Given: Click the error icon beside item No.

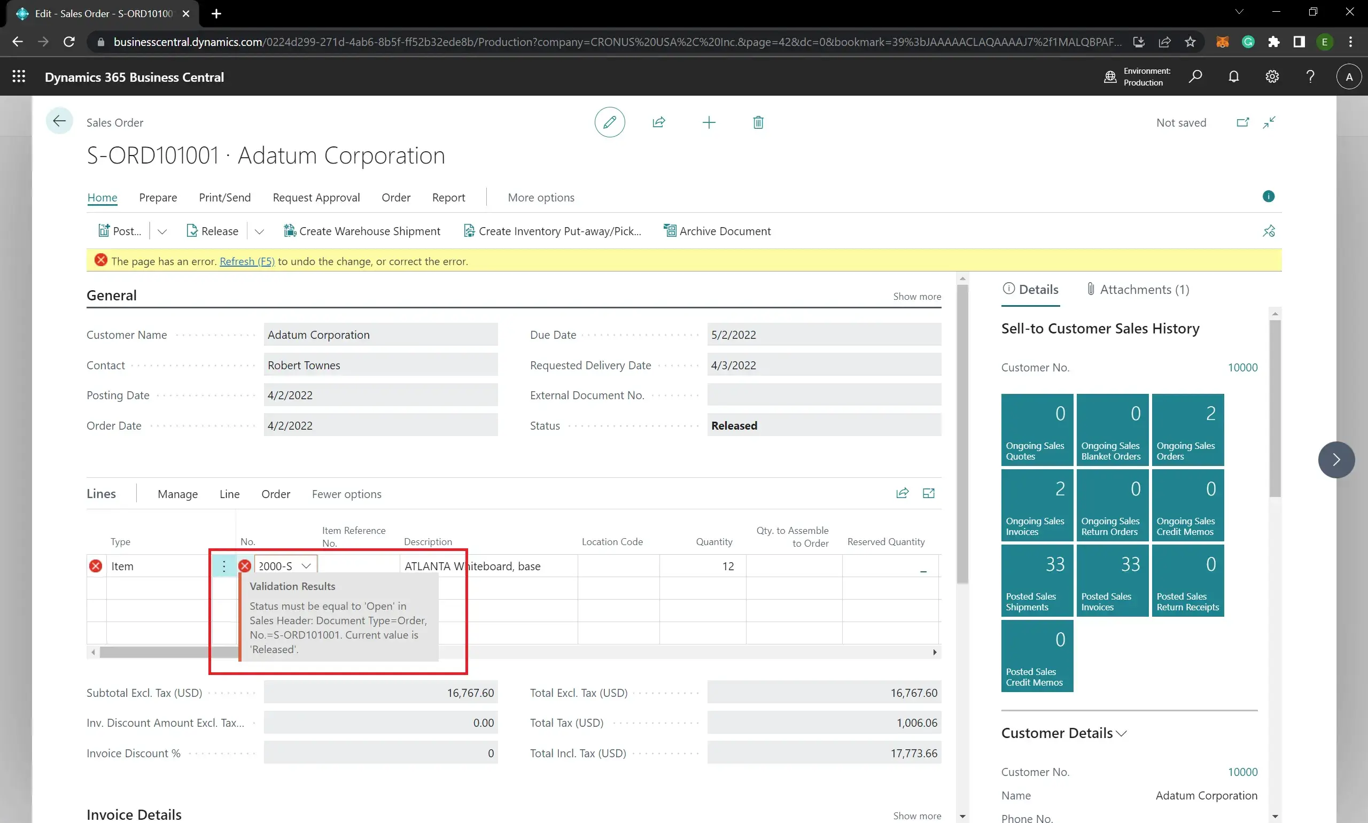Looking at the screenshot, I should 245,565.
